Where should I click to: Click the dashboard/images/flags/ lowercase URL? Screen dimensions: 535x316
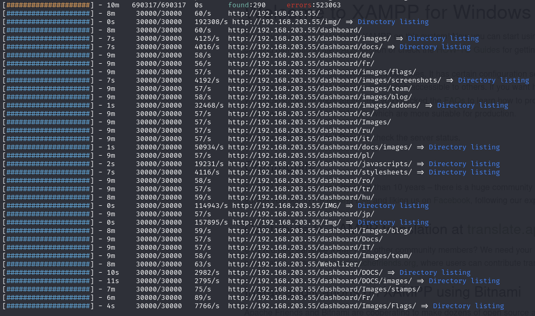(x=322, y=72)
